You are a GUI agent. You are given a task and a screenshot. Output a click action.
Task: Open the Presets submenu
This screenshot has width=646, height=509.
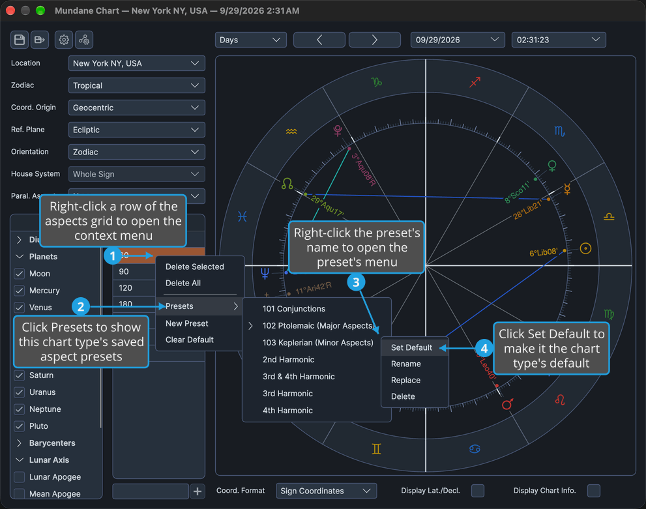(200, 306)
